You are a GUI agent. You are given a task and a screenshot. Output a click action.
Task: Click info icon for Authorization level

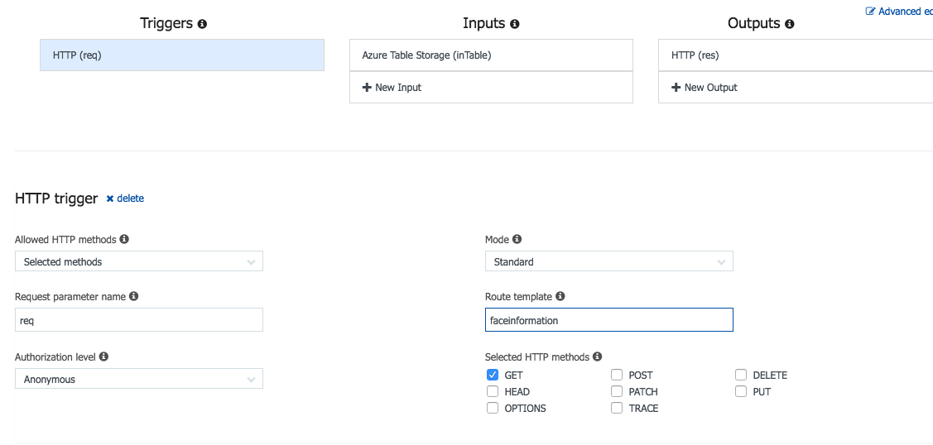(104, 357)
